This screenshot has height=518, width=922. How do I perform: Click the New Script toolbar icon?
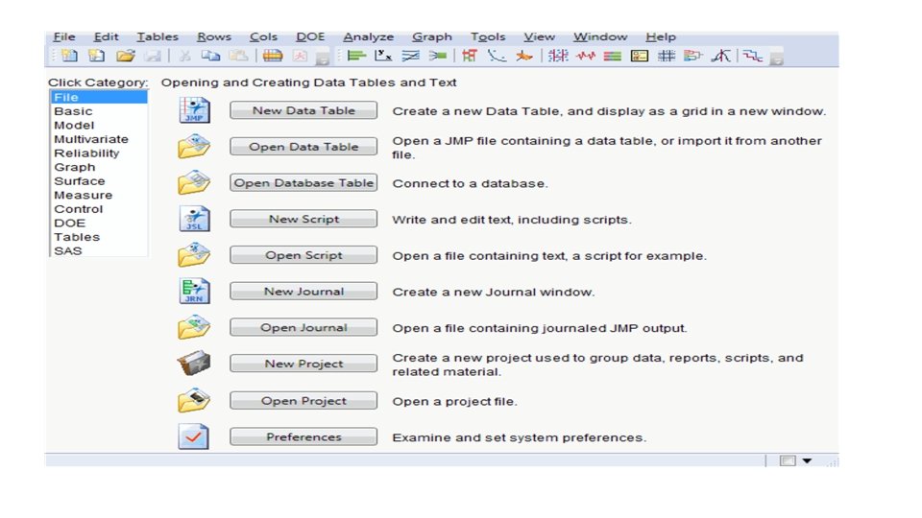[x=96, y=56]
